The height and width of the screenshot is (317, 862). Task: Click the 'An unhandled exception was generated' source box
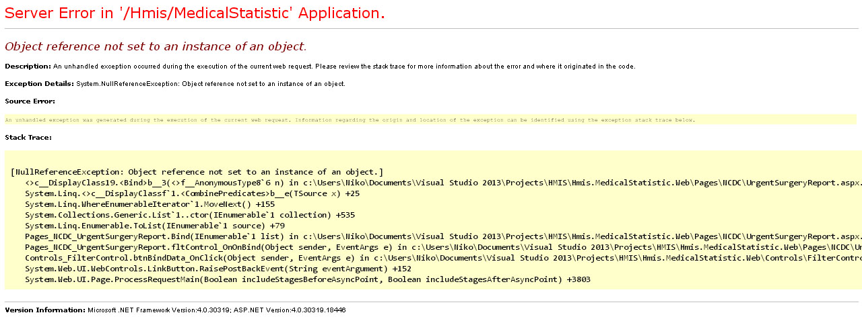(350, 120)
